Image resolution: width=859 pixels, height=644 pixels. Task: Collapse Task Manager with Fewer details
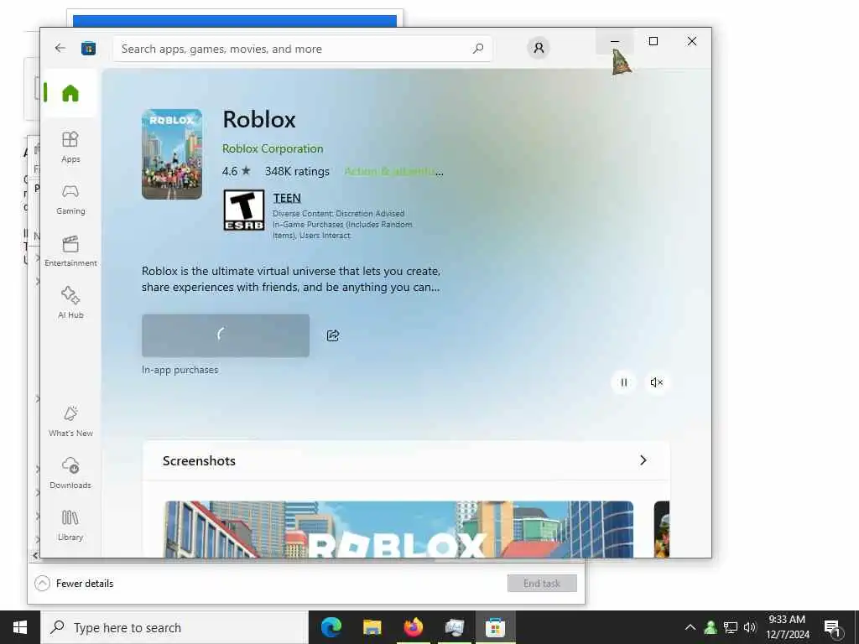pos(74,584)
